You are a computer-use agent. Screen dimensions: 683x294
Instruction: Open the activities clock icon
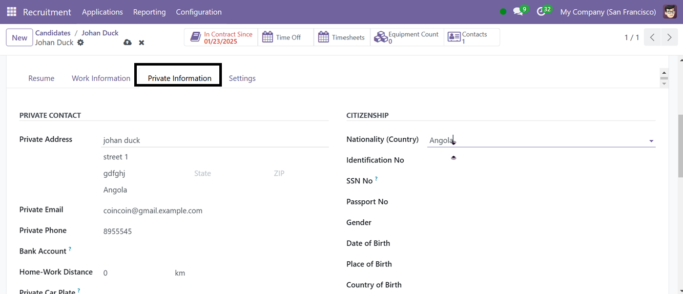tap(541, 12)
